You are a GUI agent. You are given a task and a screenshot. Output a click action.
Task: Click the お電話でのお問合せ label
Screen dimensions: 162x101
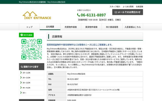tap(84, 10)
